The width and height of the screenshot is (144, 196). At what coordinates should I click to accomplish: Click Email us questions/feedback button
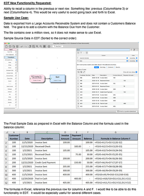pyautogui.click(x=127, y=111)
